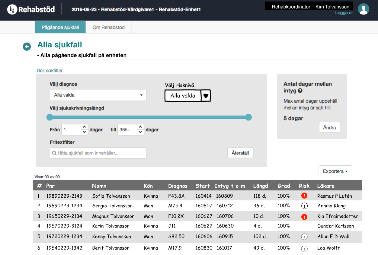Click doctor name Annika Klang
The image size is (378, 255).
click(332, 206)
